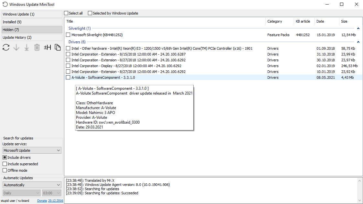Tick the Select all checkbox
Image resolution: width=363 pixels, height=204 pixels.
click(66, 13)
